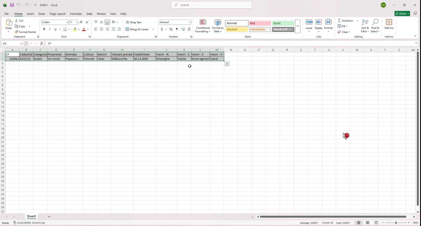Click Decrease Decimal icon
The image size is (421, 226).
tap(189, 29)
